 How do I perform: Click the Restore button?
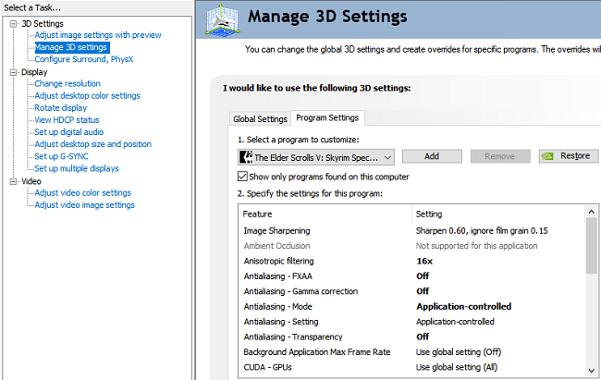click(x=569, y=156)
